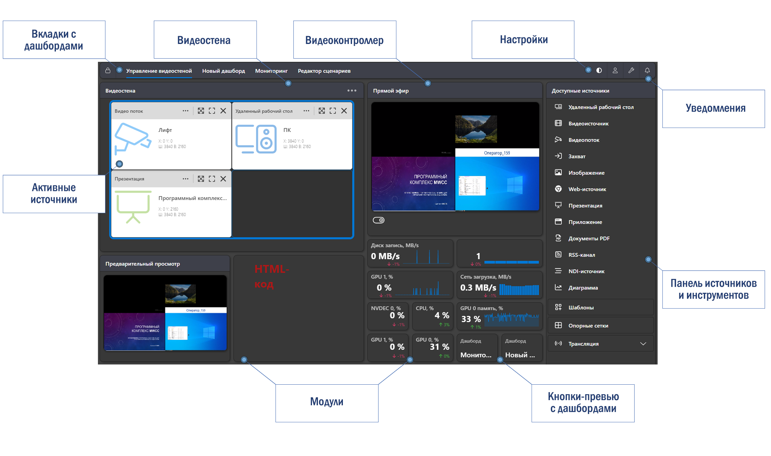Open the user profile icon

point(615,71)
